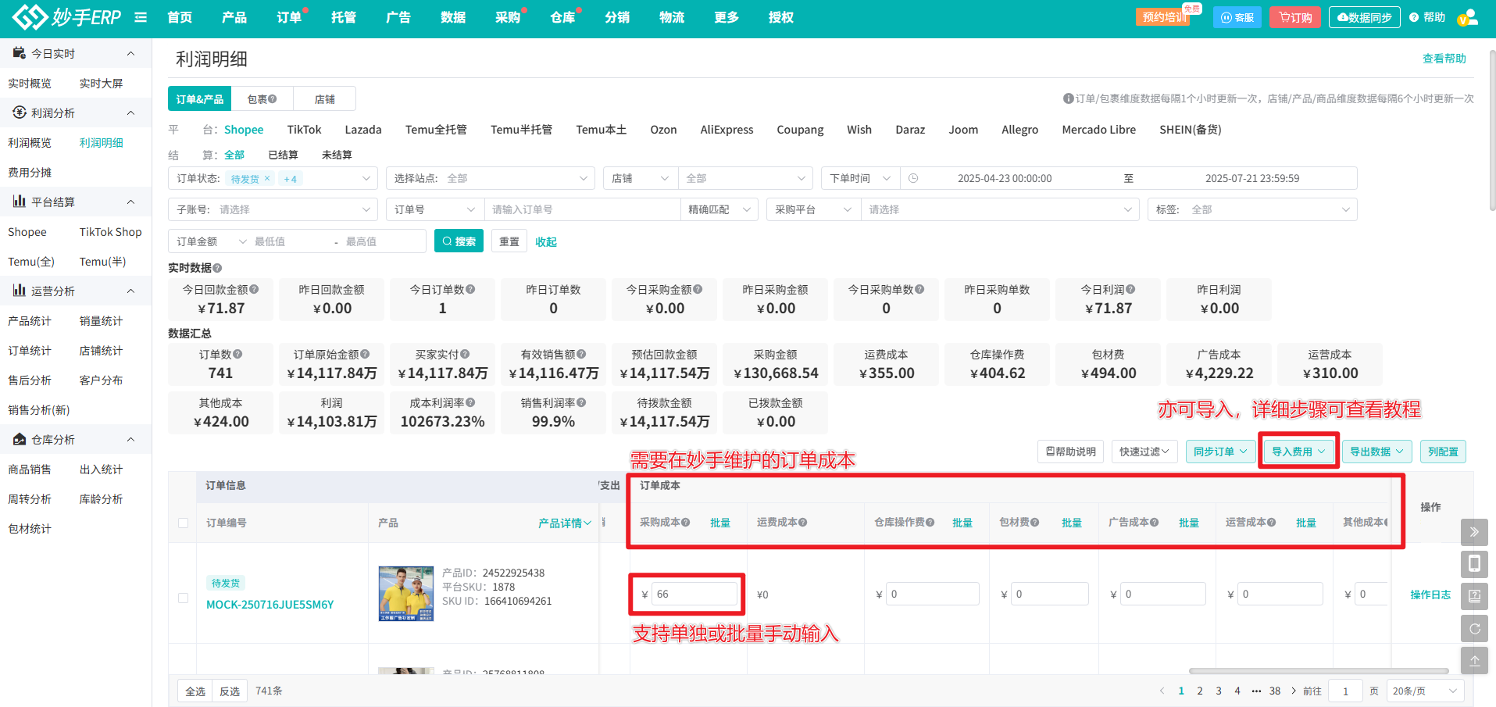Open the 标签 dropdown

pos(1252,209)
